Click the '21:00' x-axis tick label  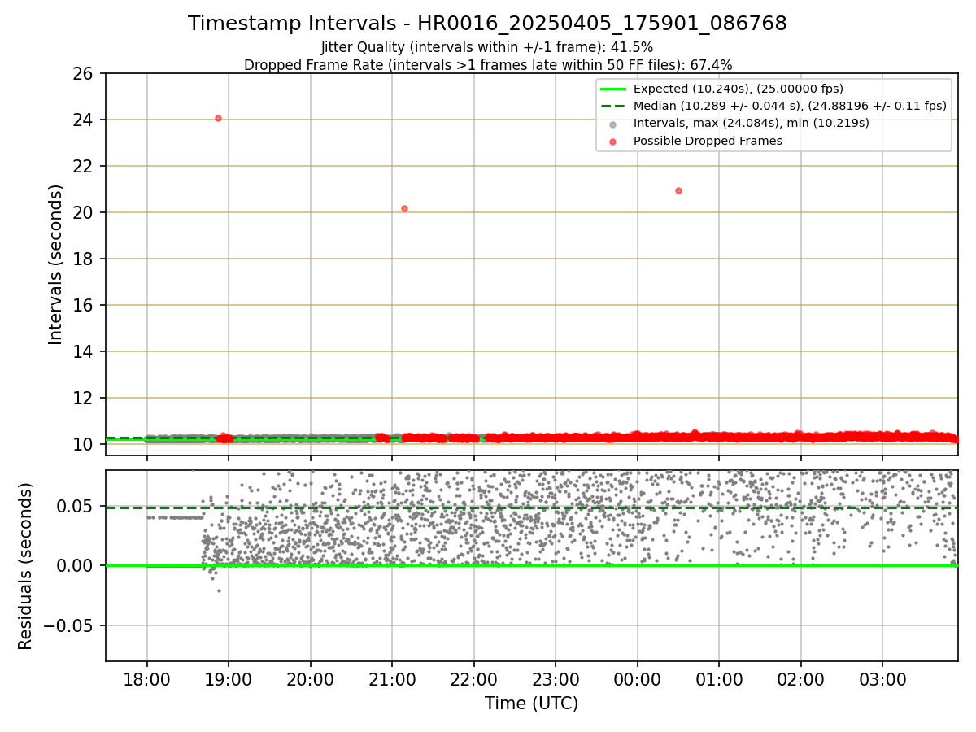pyautogui.click(x=392, y=678)
